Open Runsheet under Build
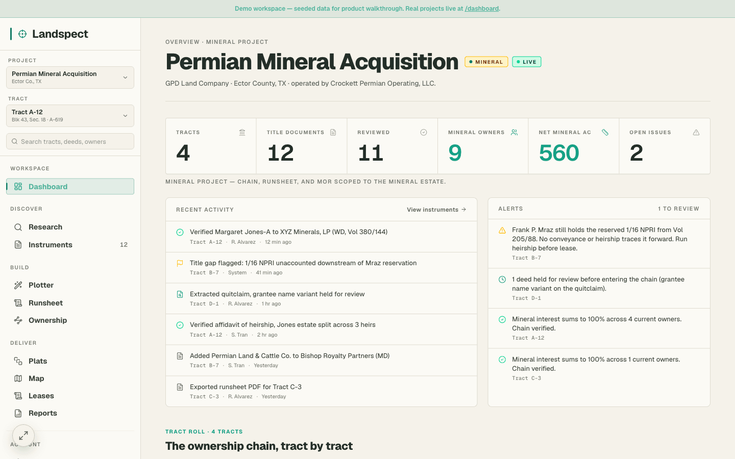The image size is (735, 459). pyautogui.click(x=70, y=303)
